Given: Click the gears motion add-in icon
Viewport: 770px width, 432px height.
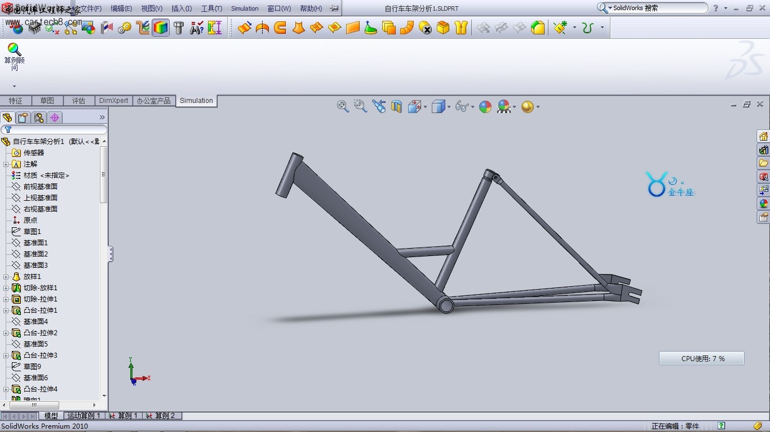Looking at the screenshot, I should (x=125, y=28).
